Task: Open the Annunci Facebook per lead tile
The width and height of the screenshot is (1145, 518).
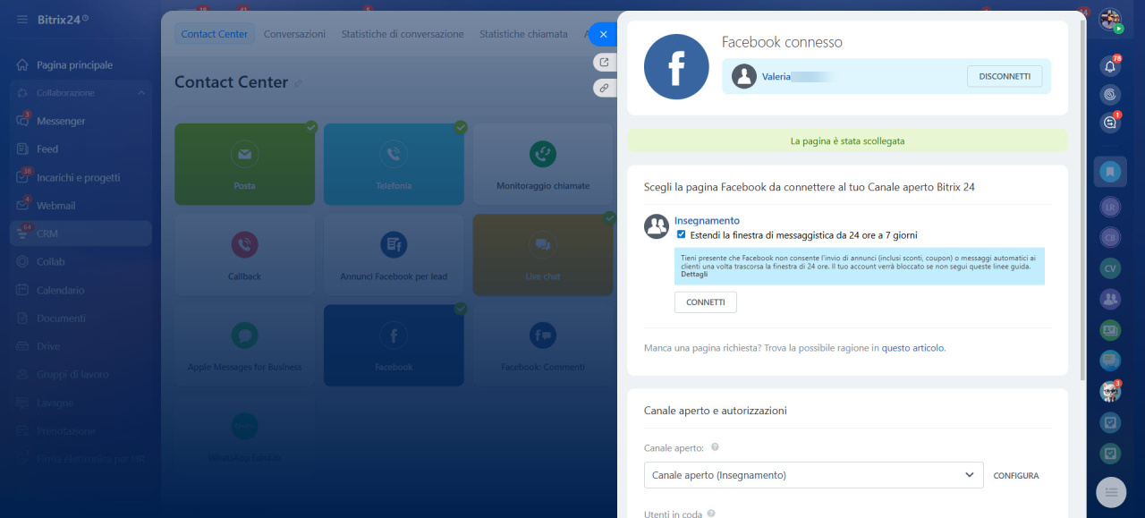Action: tap(394, 255)
